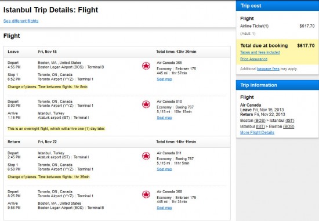View Seat map for Air Canada 810
This screenshot has width=319, height=221.
click(164, 118)
